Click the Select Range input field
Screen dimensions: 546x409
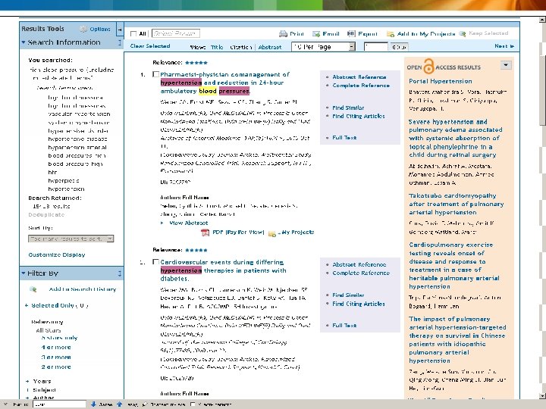[176, 34]
